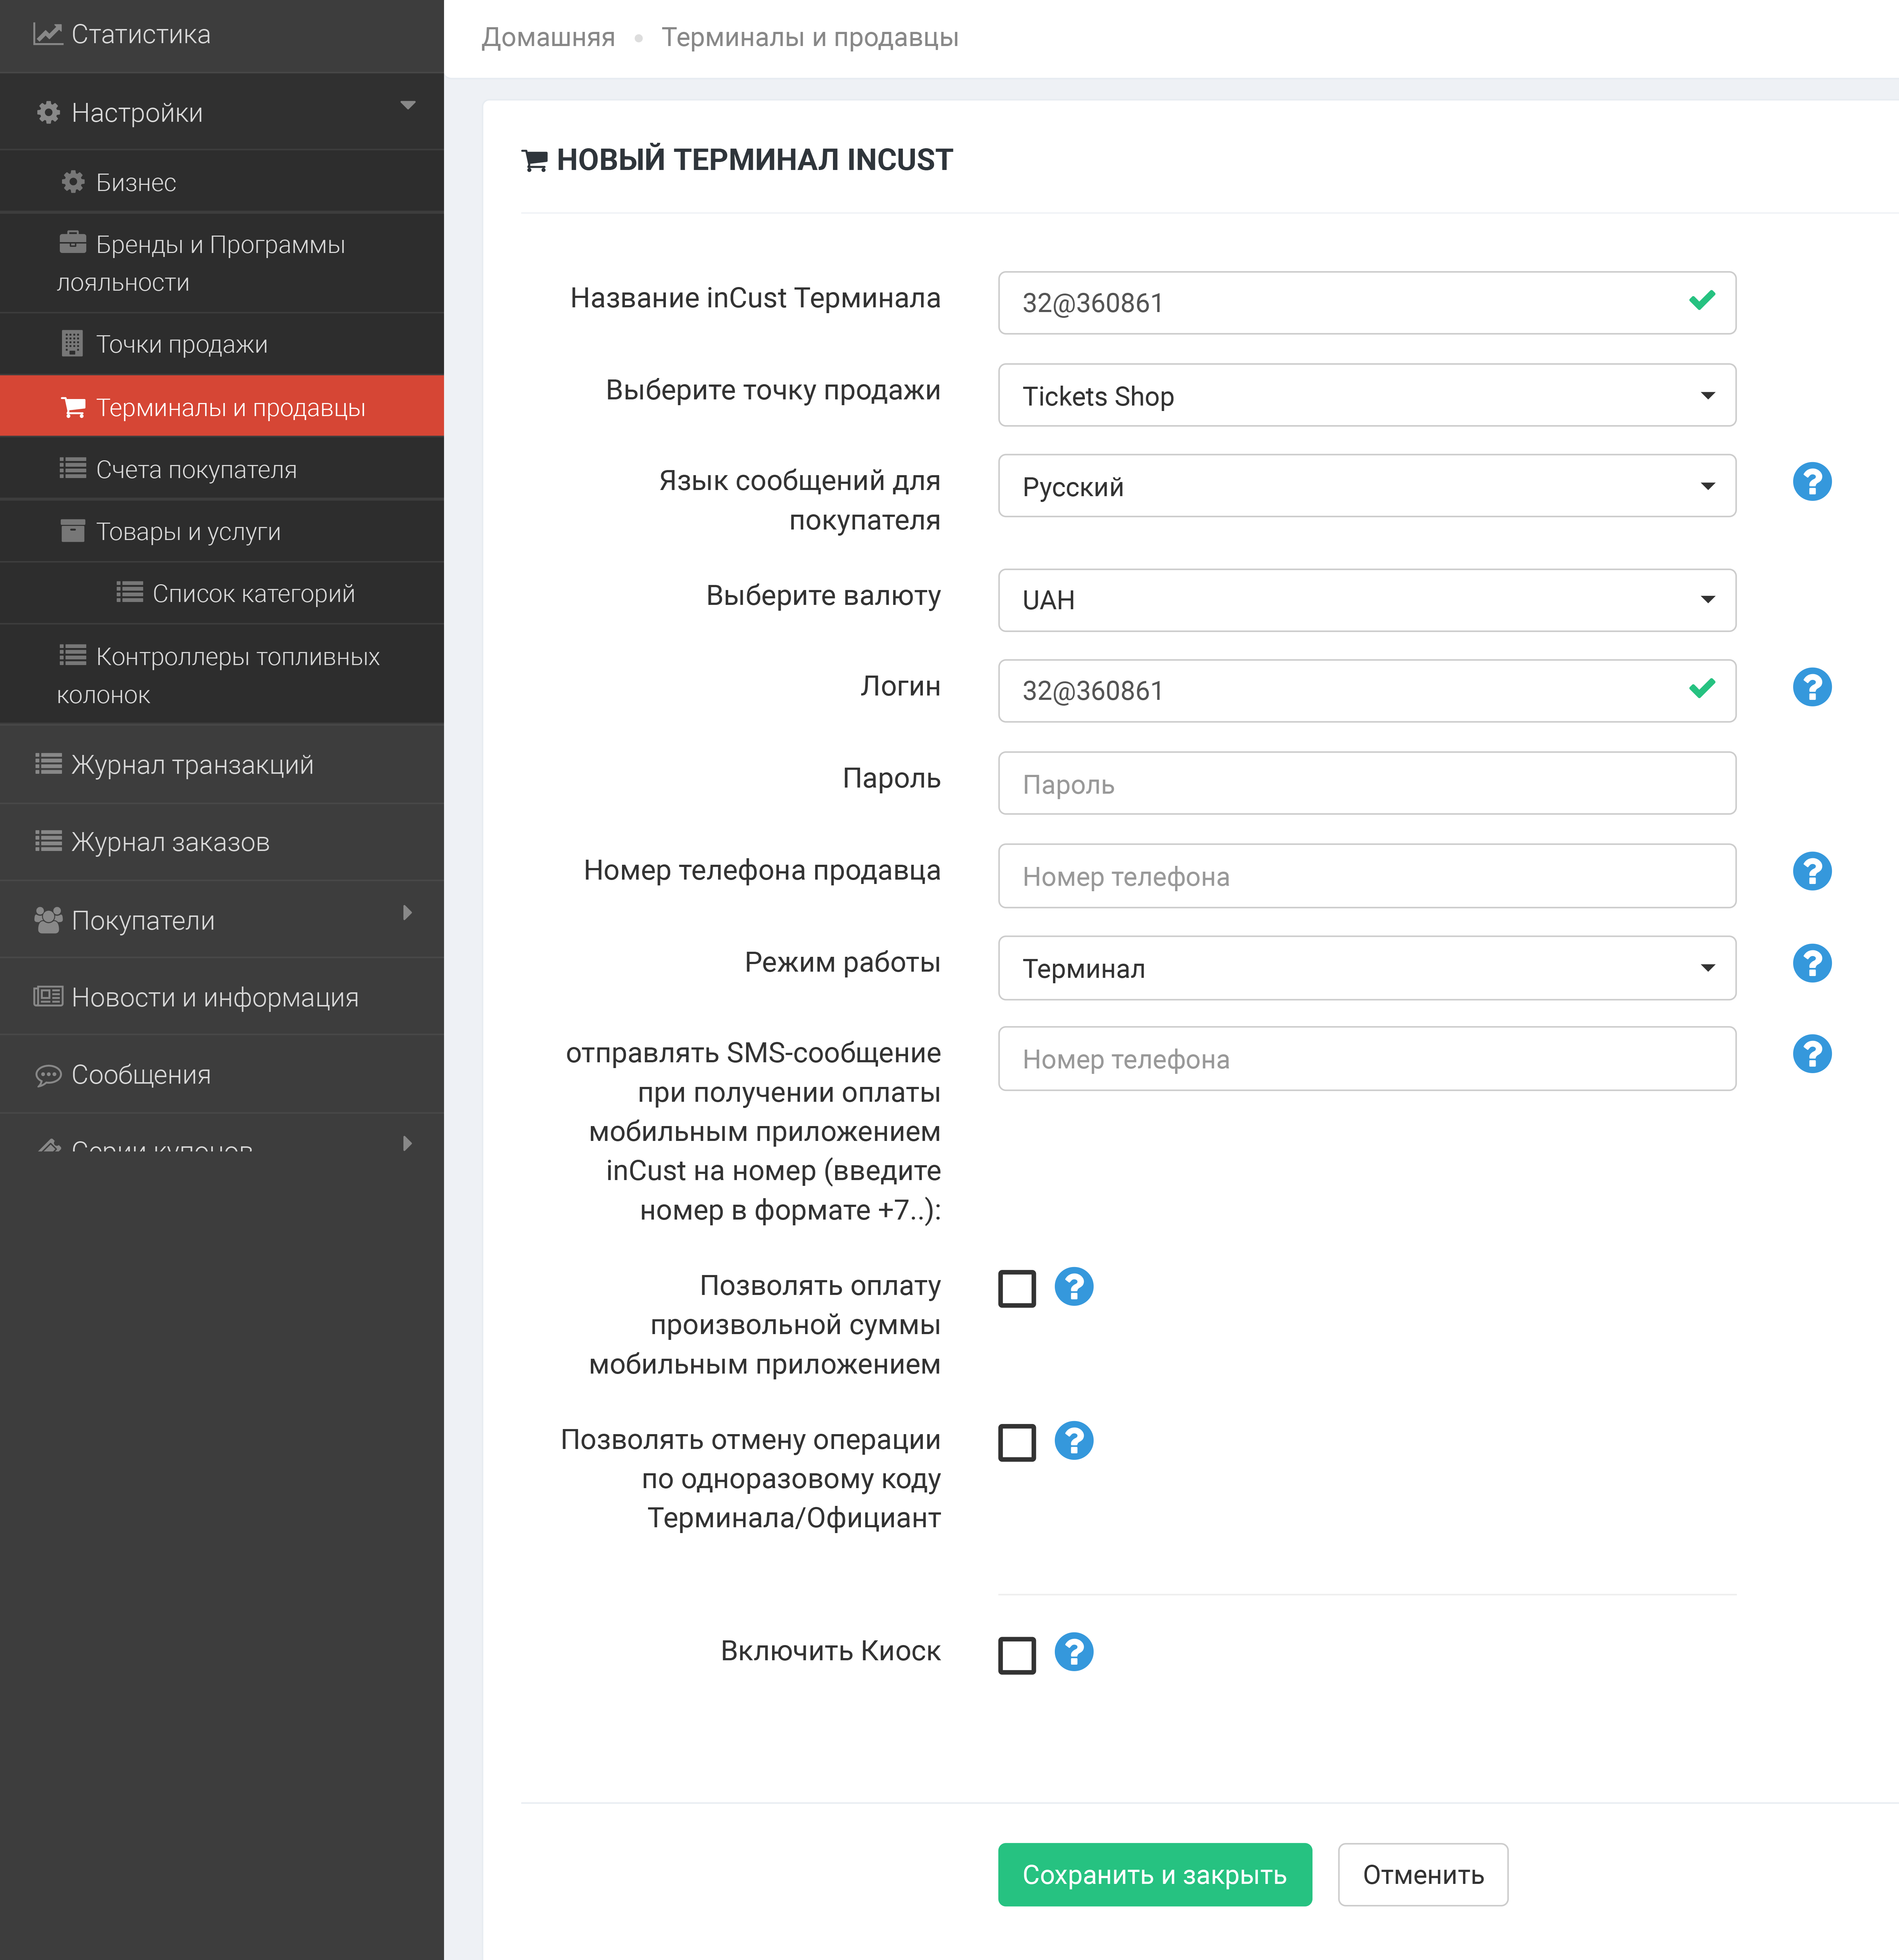
Task: Click the list icon for Контроллеры топливных колонок
Action: [73, 655]
